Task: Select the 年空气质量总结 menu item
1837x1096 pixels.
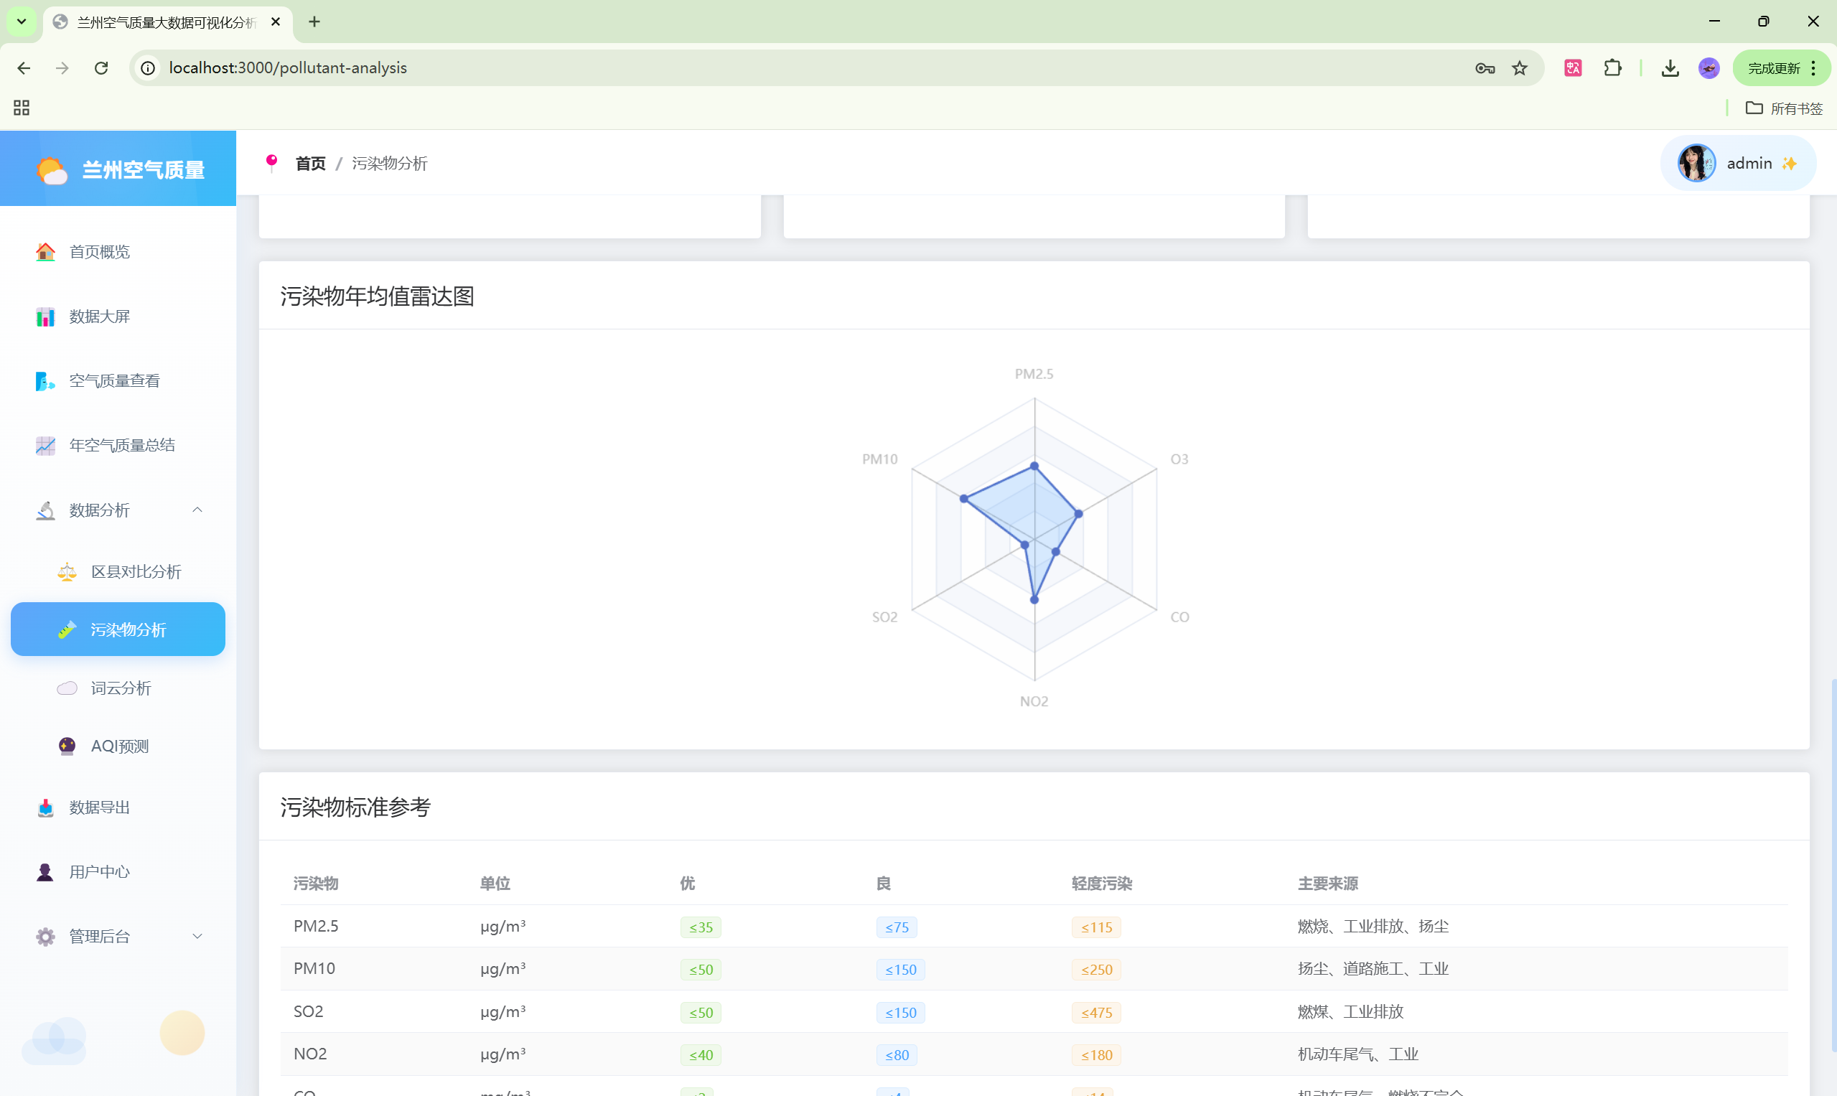Action: [122, 445]
